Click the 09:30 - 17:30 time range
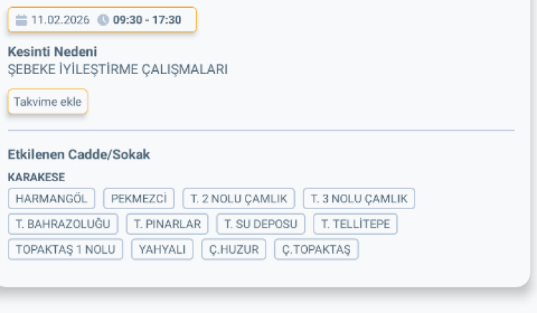Image resolution: width=537 pixels, height=313 pixels. click(147, 20)
